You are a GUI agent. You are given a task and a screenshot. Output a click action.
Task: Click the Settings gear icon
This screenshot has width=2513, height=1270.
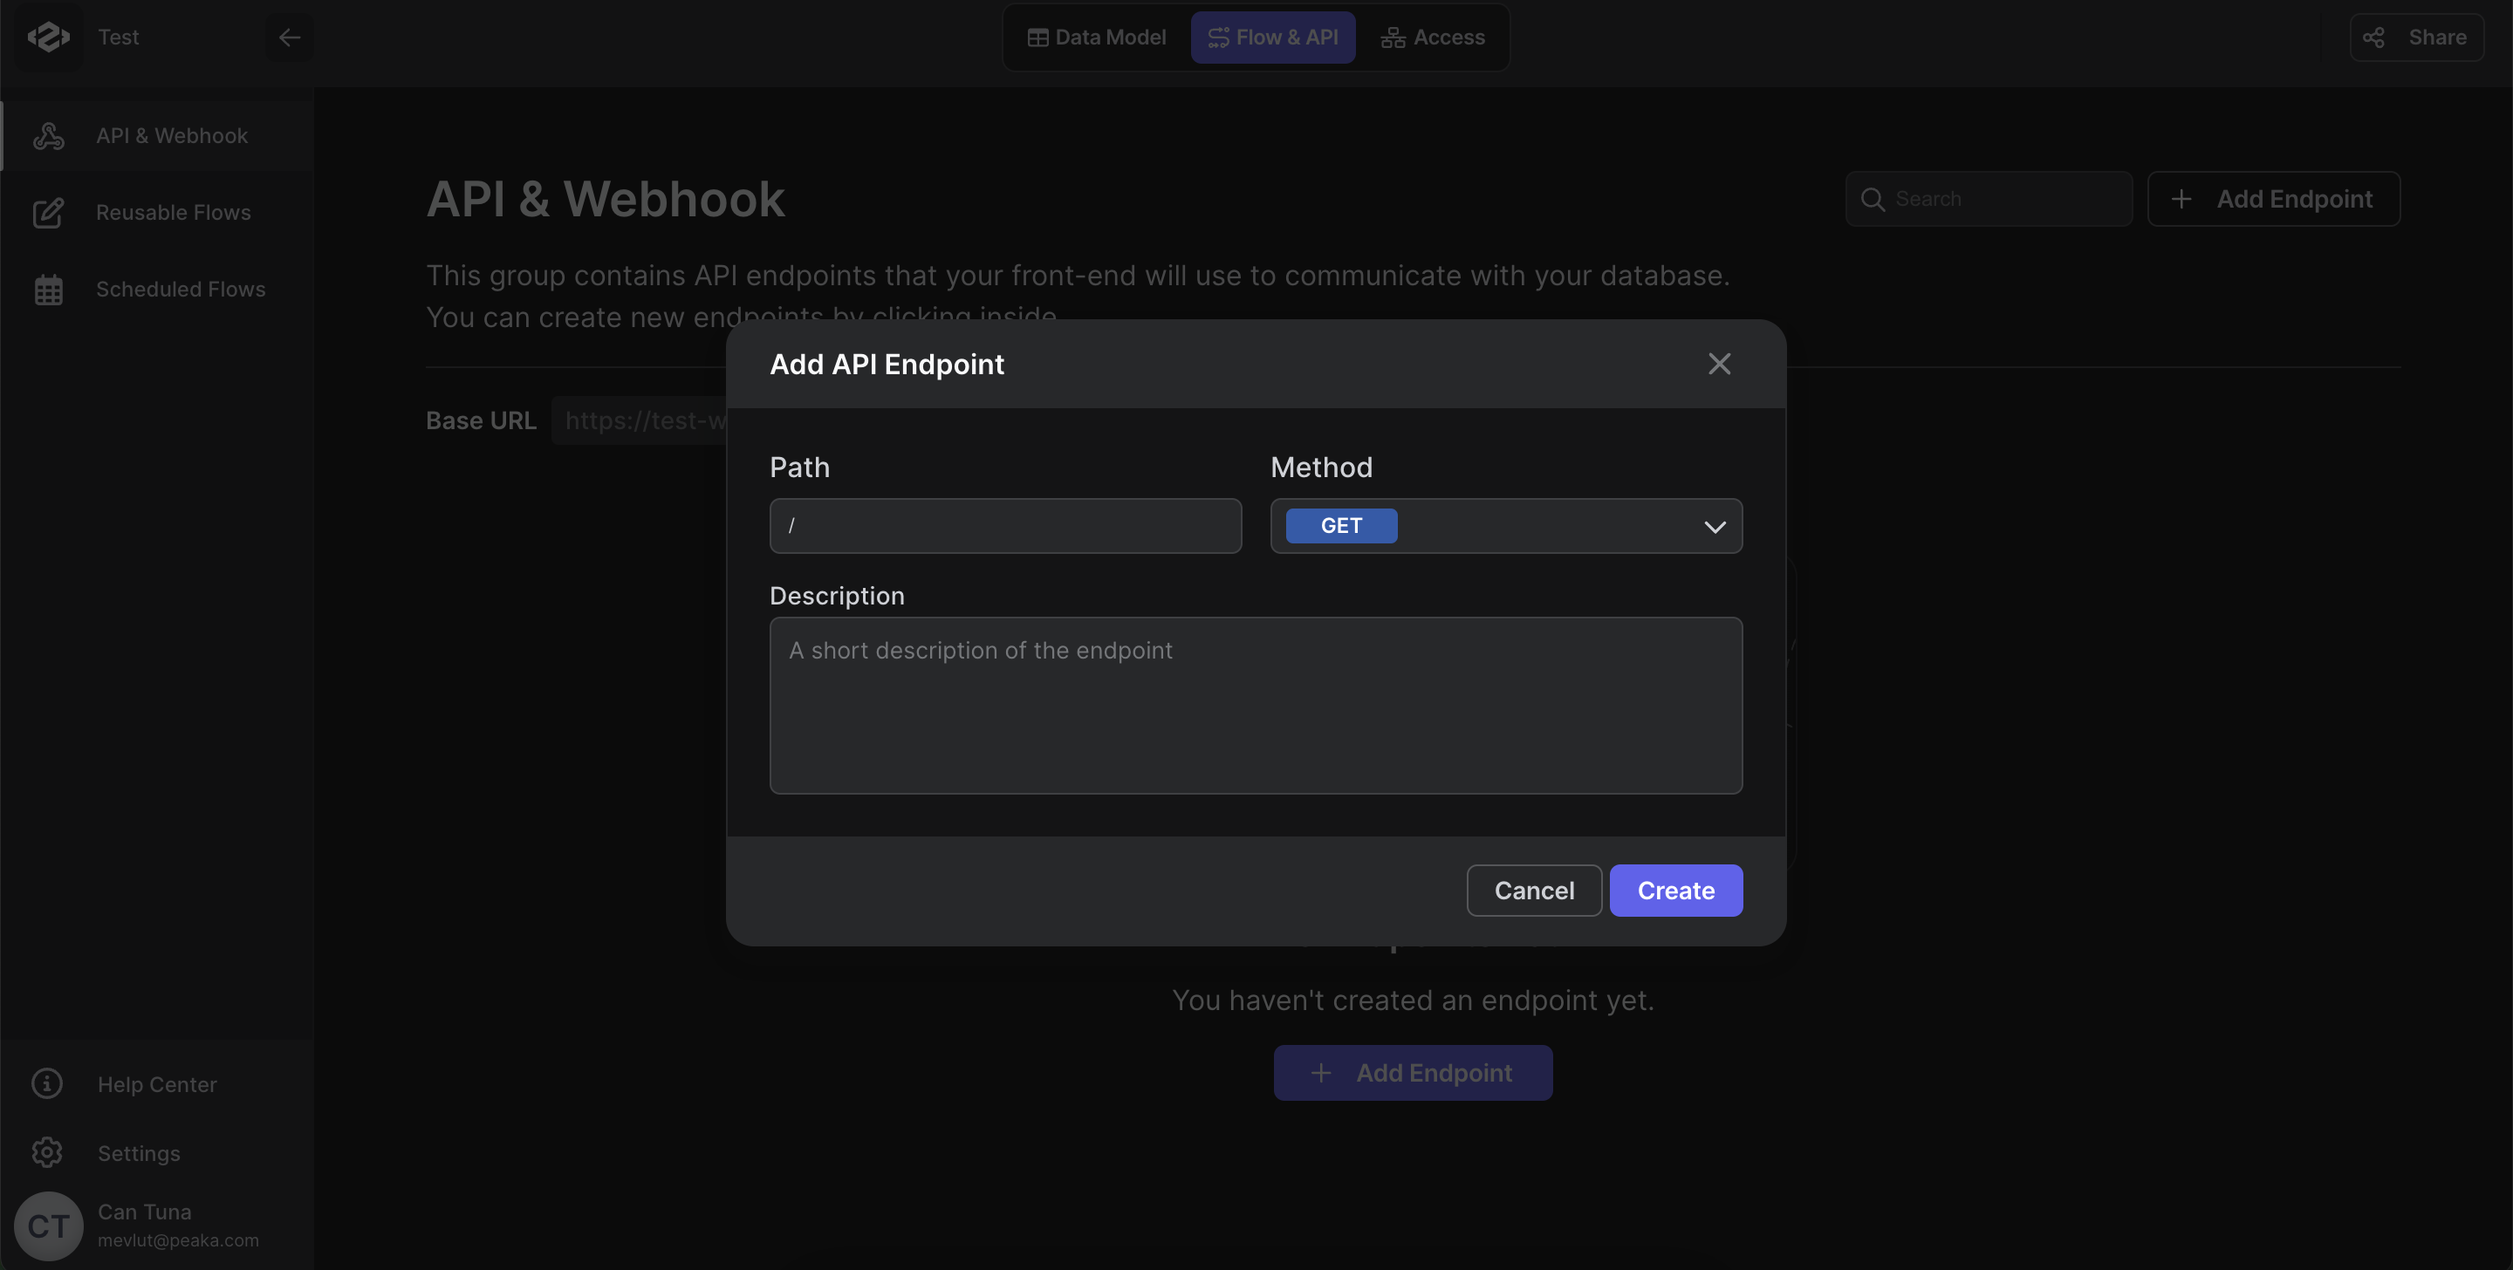(47, 1152)
